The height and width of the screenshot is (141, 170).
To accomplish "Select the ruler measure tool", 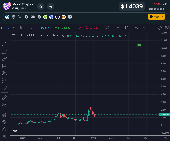I will tap(4, 98).
